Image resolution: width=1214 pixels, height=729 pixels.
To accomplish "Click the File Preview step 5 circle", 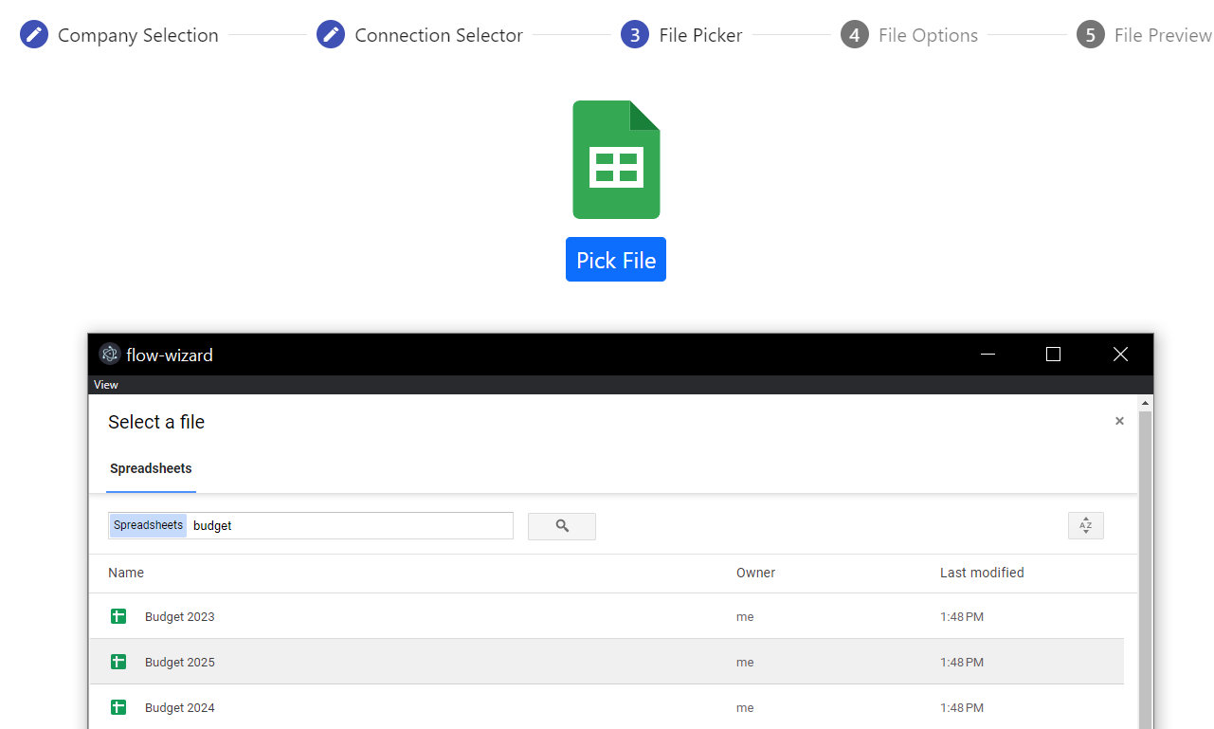I will tap(1091, 35).
